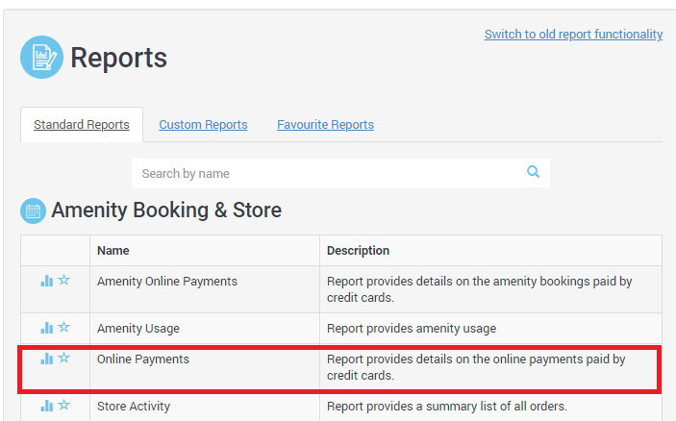Click the chart icon for Store Activity
This screenshot has width=676, height=421.
[x=46, y=406]
